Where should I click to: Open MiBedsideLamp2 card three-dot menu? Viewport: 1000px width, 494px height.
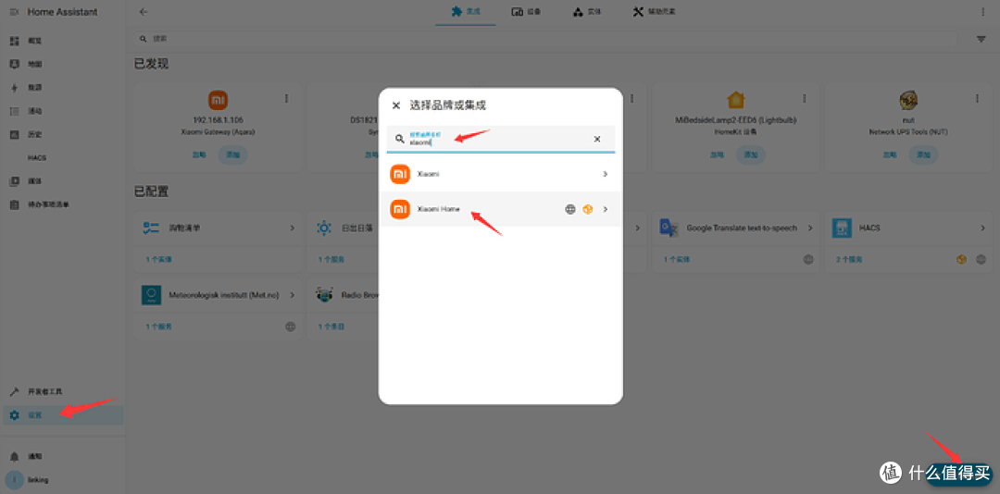[x=805, y=99]
